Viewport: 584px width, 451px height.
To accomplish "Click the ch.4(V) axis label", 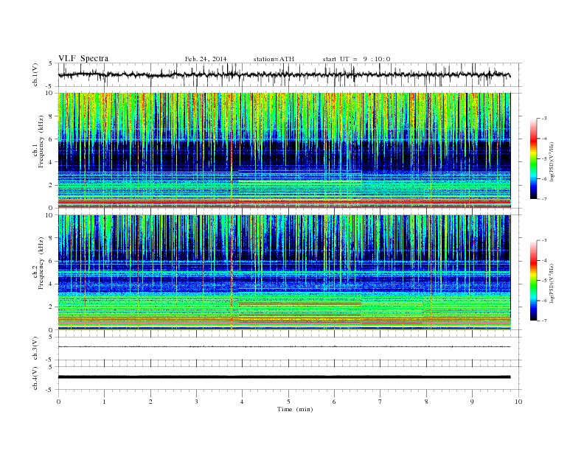I will [35, 378].
